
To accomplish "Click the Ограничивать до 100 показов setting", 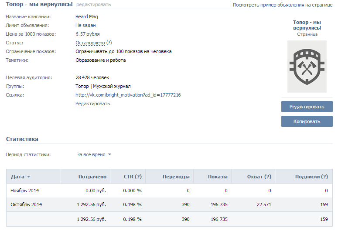I will (x=123, y=51).
